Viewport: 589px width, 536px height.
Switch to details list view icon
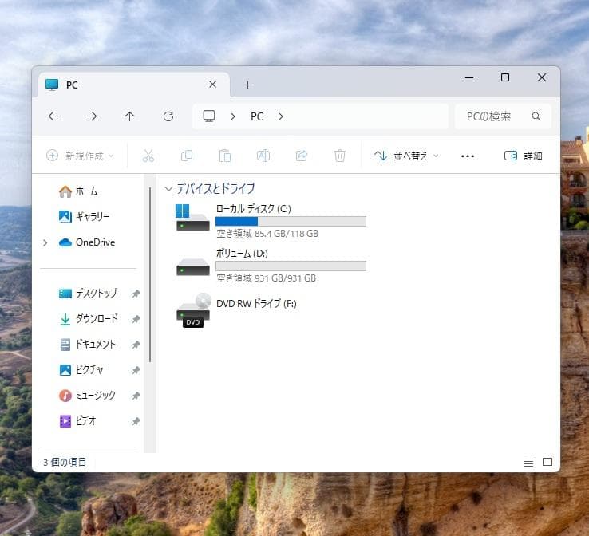(528, 463)
